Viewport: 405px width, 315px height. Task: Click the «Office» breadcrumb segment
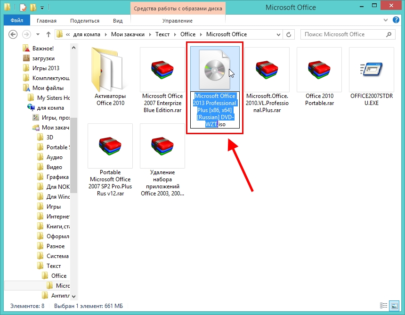click(188, 34)
